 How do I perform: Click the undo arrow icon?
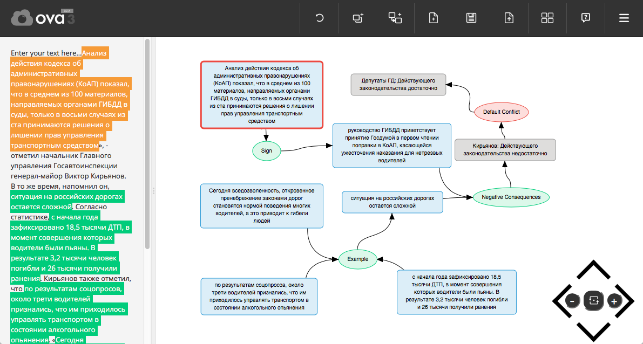[320, 18]
